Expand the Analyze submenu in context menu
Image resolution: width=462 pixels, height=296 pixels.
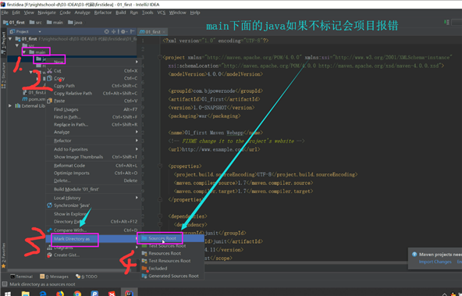click(137, 132)
